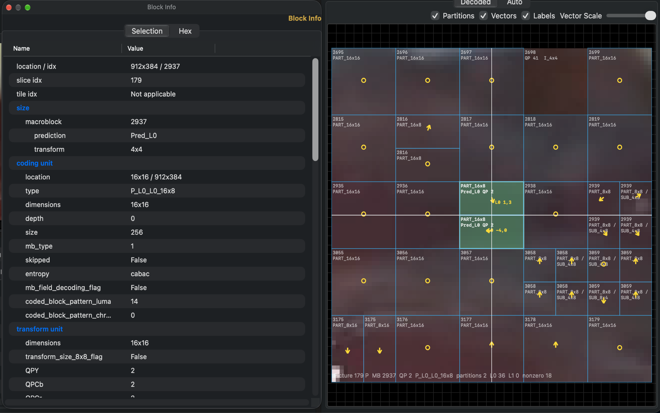Select the Auto view tab
Screen dimensions: 660x413
pos(514,3)
